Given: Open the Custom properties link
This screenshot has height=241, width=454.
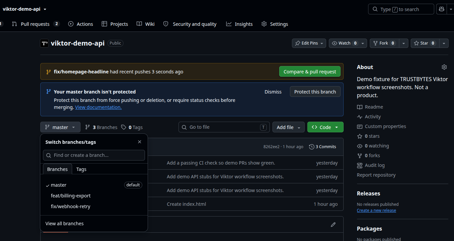Looking at the screenshot, I should coord(382,126).
